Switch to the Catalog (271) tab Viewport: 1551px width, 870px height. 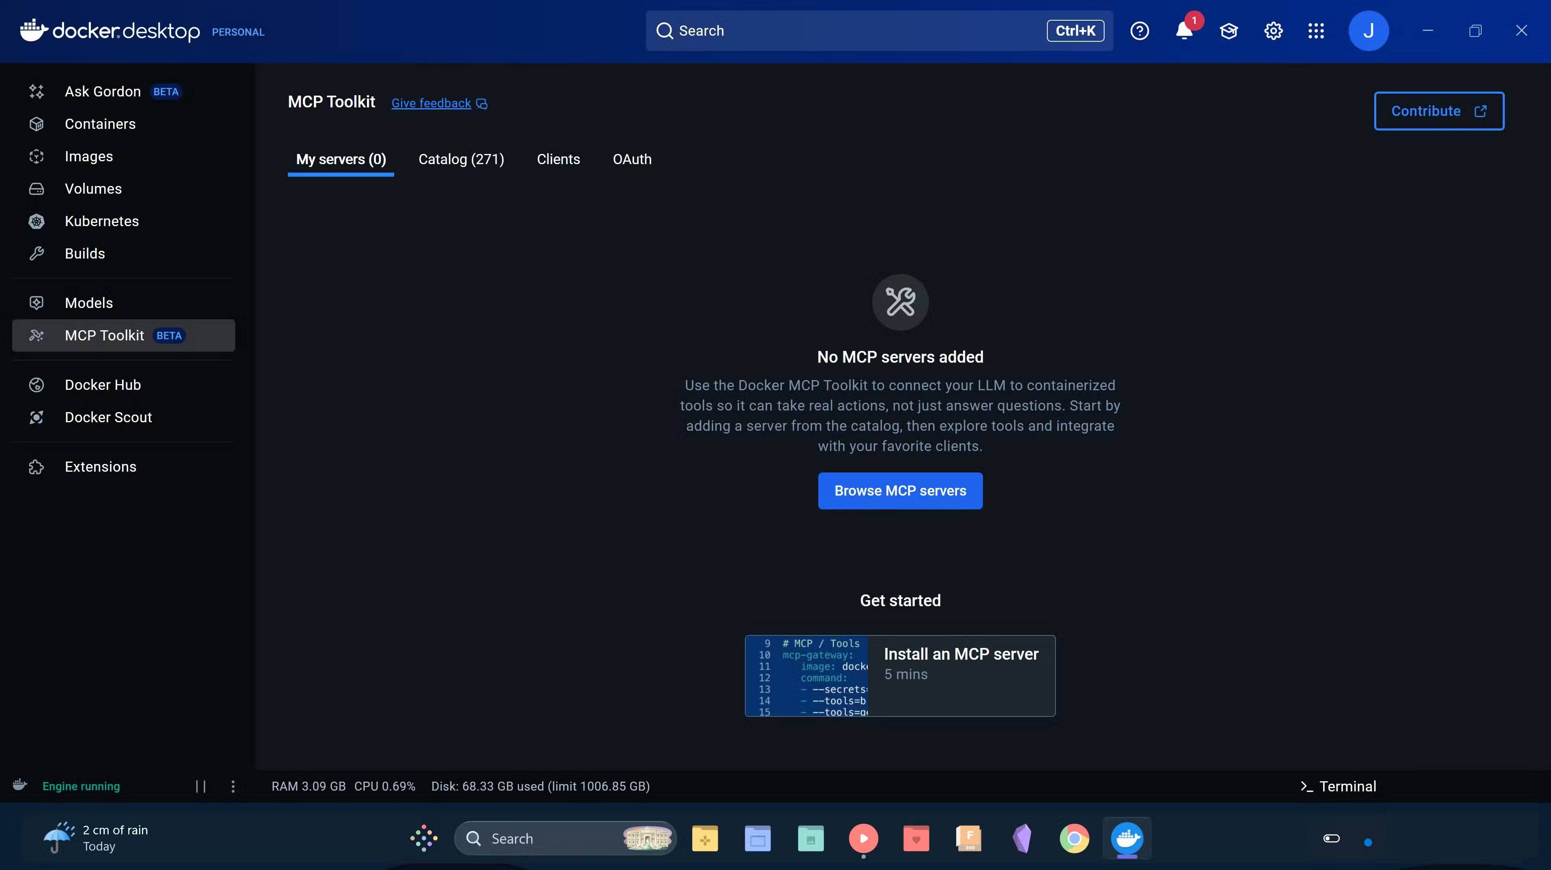tap(461, 159)
